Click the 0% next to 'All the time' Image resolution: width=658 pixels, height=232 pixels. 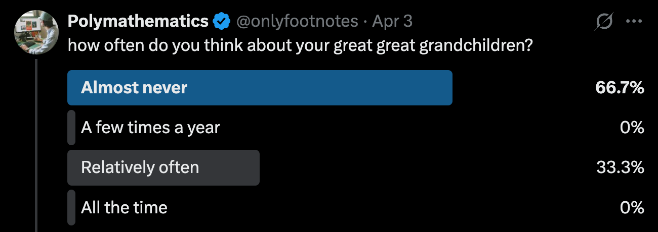click(x=632, y=207)
